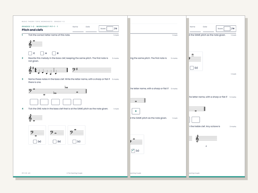Click the empty answer box on the right page
258x193 pixels.
coord(196,120)
